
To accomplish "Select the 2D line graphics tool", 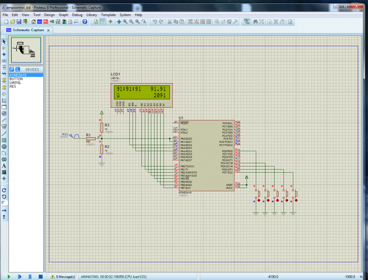I will point(4,133).
